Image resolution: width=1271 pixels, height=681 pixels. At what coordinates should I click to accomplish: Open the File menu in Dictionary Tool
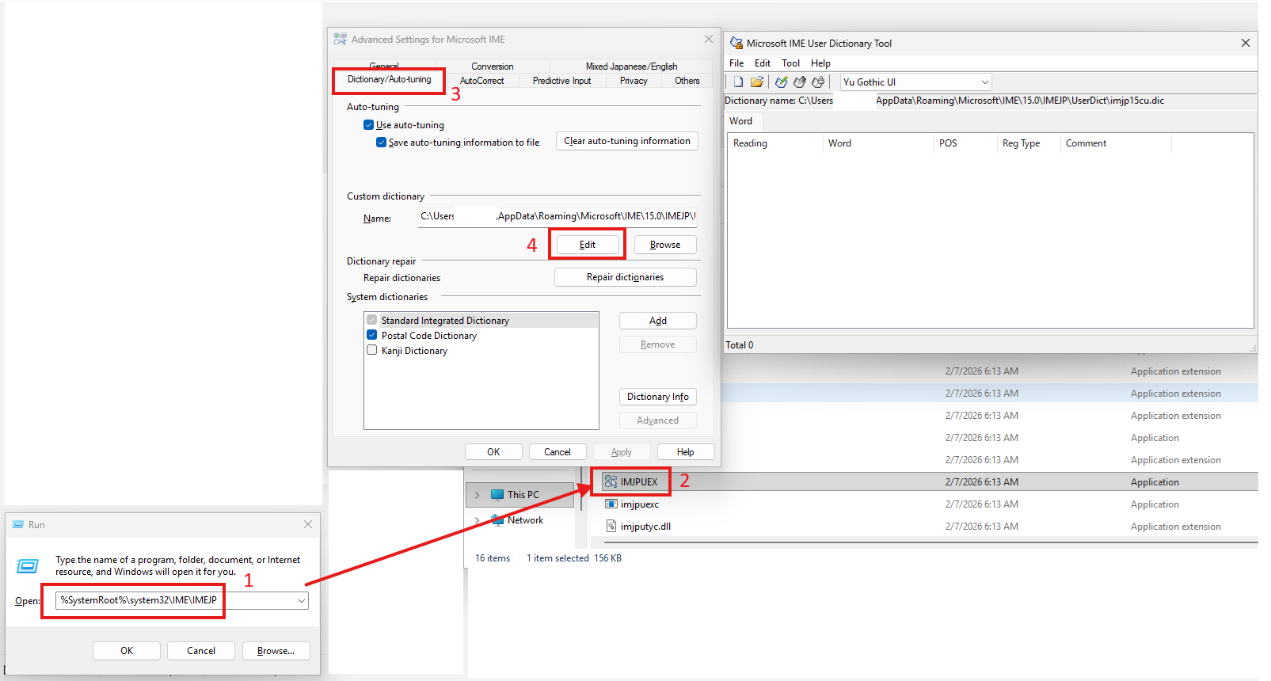coord(736,63)
